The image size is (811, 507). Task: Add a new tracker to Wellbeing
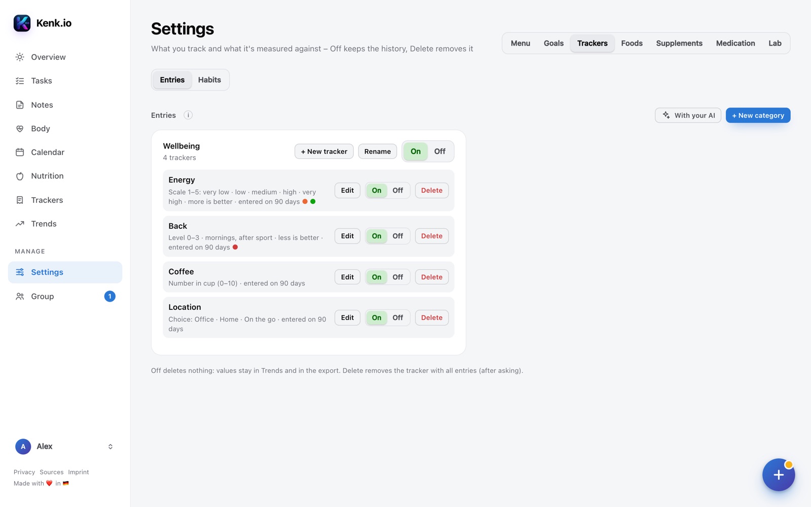[324, 152]
